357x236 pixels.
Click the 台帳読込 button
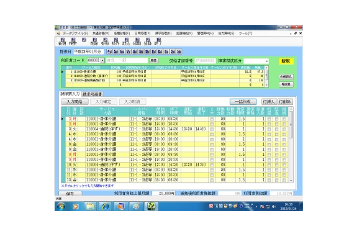click(x=286, y=77)
